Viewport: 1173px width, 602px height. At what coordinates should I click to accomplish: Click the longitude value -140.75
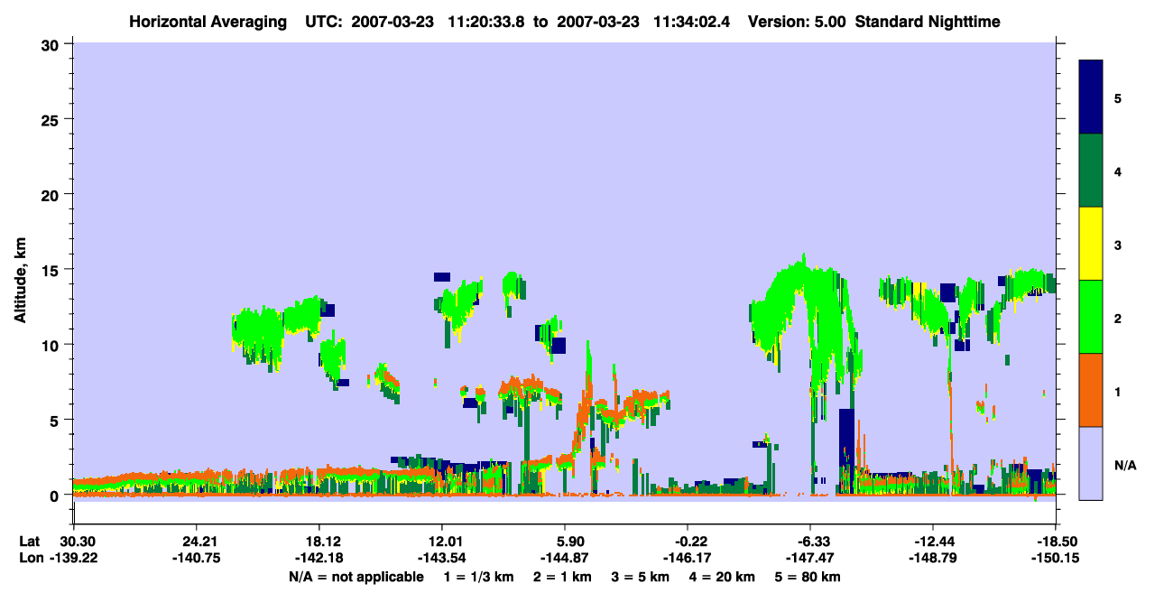pos(196,559)
